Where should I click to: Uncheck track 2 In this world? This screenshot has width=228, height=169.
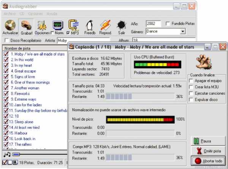6,60
